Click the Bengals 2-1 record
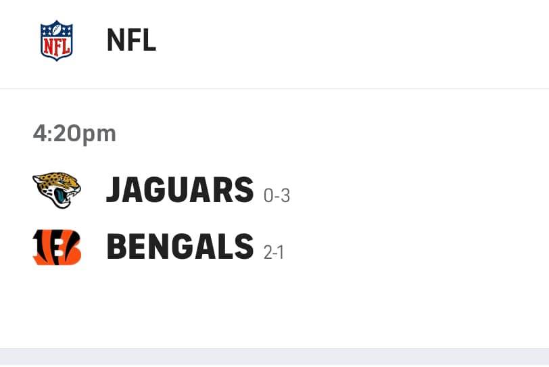Screen dimensions: 549x367 (273, 252)
